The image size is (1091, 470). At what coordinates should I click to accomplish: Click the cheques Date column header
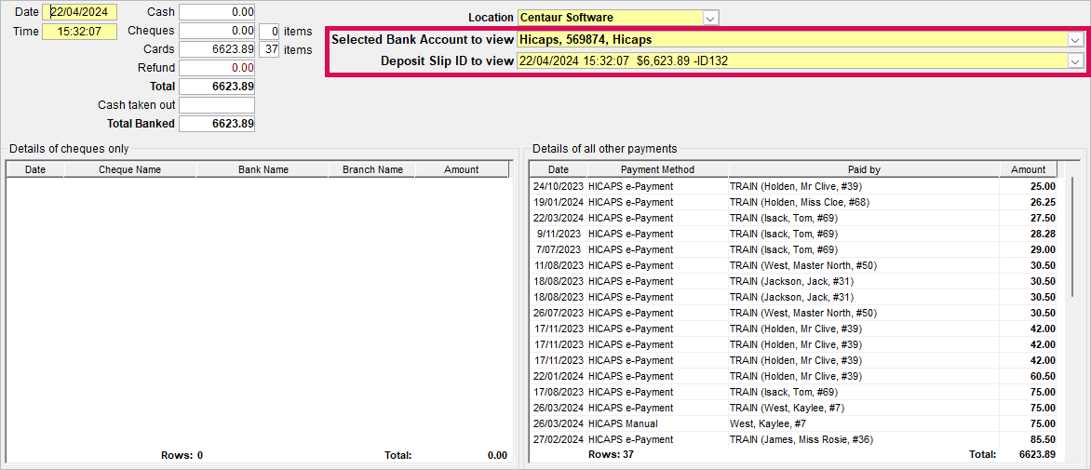point(35,169)
